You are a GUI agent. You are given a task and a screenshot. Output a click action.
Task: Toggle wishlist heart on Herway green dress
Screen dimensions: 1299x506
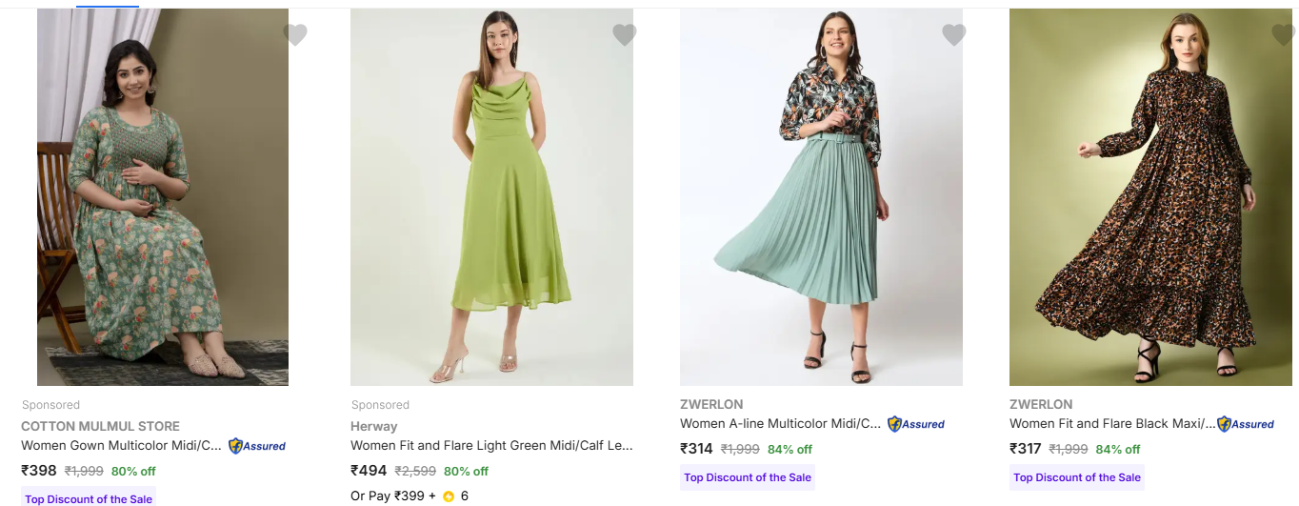(624, 35)
